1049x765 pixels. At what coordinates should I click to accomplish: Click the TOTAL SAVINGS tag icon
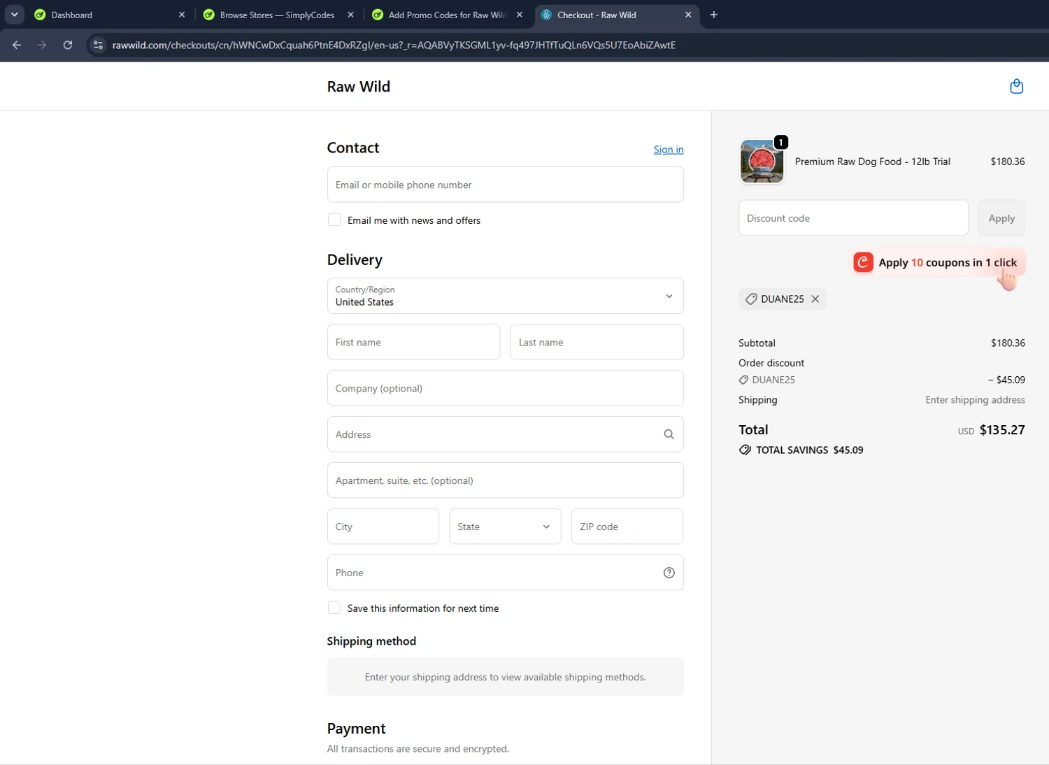pyautogui.click(x=745, y=450)
